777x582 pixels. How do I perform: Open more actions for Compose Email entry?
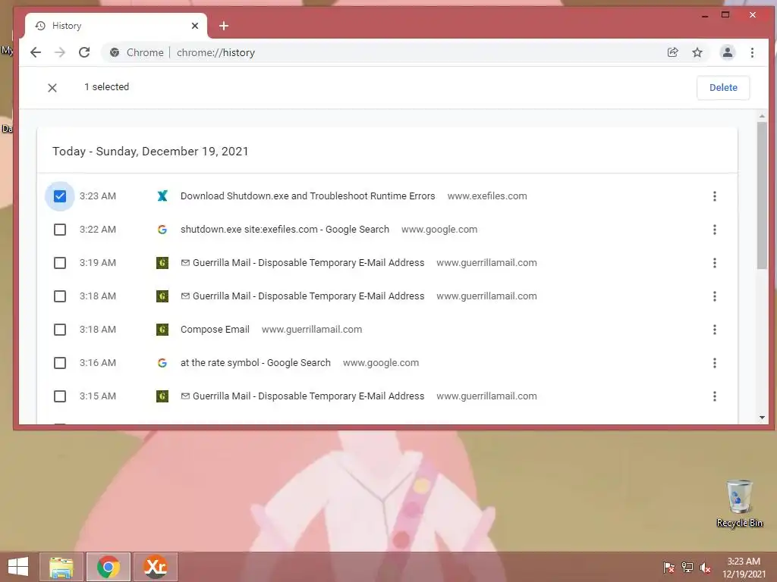[x=715, y=330]
